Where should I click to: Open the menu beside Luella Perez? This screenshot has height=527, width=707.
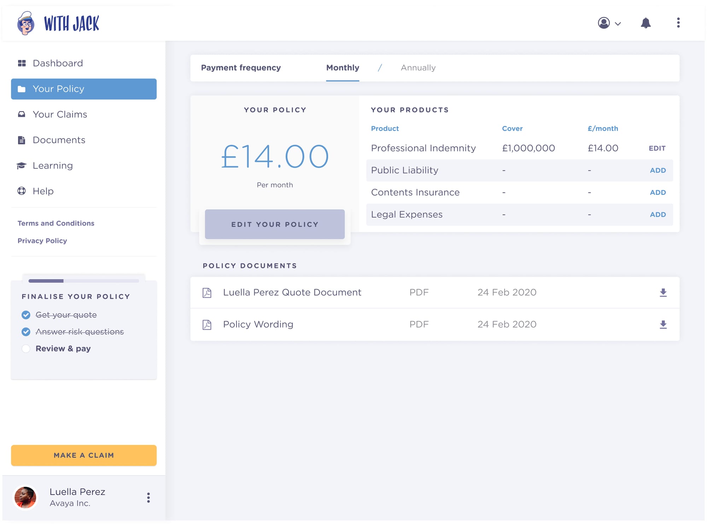point(148,498)
